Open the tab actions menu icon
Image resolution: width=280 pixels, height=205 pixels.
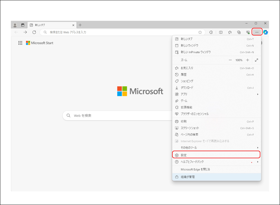23,25
